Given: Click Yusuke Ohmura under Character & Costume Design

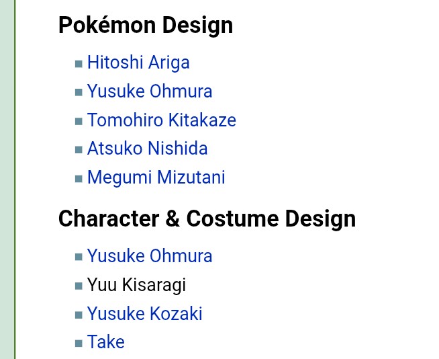Looking at the screenshot, I should [150, 256].
